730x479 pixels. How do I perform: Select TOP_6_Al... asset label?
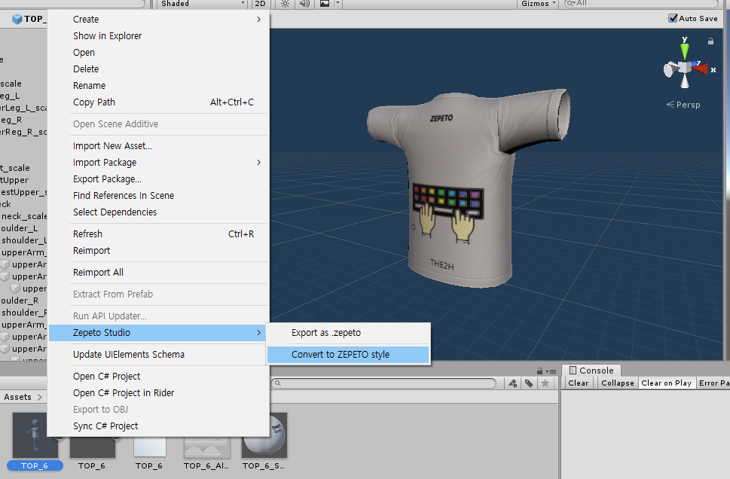(x=206, y=465)
